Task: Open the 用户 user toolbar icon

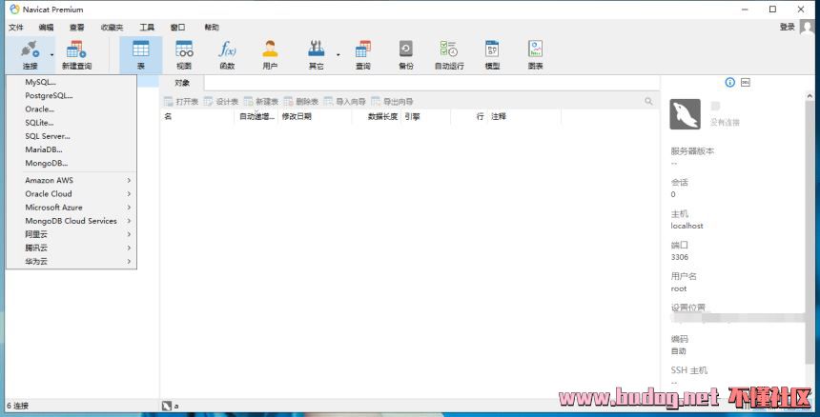Action: pos(270,50)
